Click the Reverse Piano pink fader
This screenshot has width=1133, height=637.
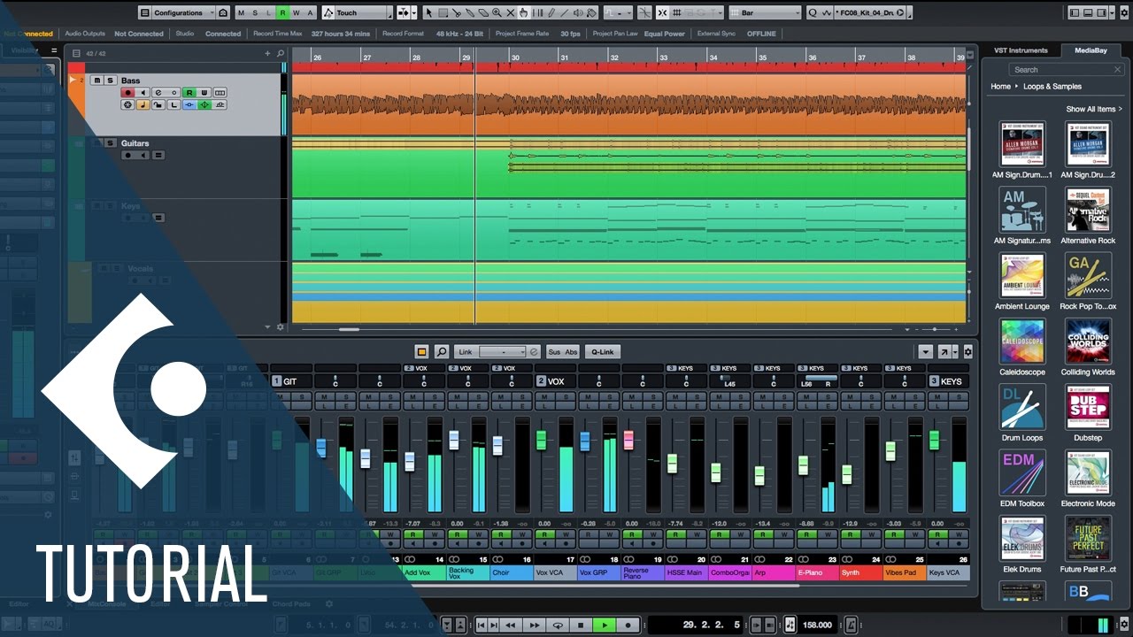click(x=629, y=440)
